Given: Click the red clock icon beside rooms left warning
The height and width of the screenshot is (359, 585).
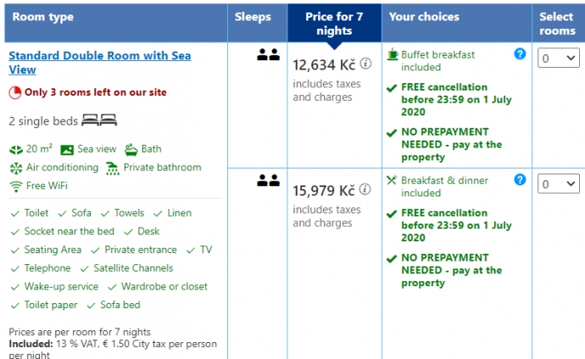Looking at the screenshot, I should click(15, 93).
